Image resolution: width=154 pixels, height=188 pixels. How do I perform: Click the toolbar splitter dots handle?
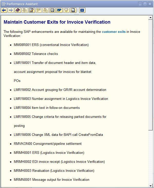[76, 14]
